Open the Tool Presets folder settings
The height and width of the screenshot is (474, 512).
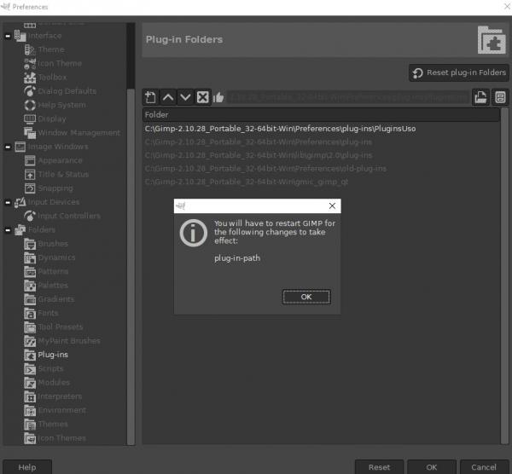click(x=61, y=327)
